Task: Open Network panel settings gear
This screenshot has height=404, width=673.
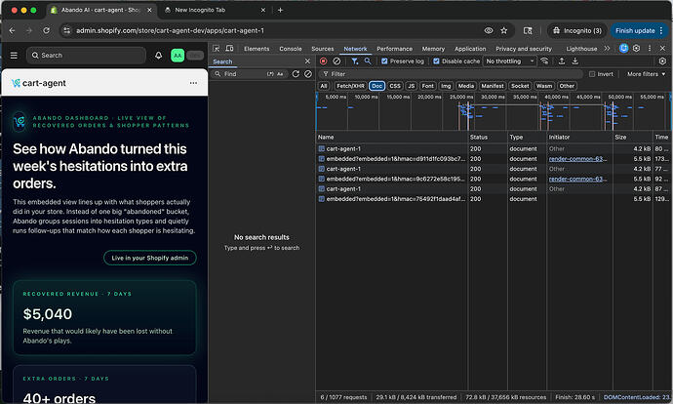Action: tap(662, 61)
